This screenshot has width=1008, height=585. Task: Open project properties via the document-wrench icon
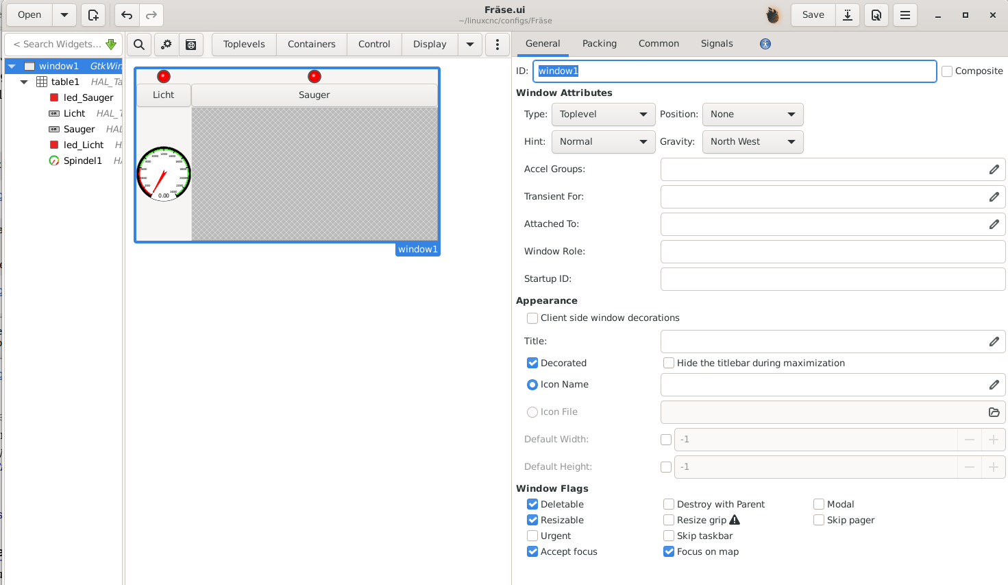[x=876, y=15]
